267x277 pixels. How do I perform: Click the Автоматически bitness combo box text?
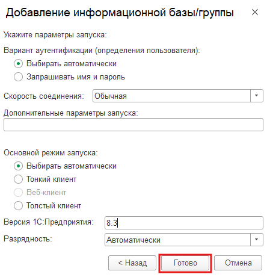pos(133,240)
